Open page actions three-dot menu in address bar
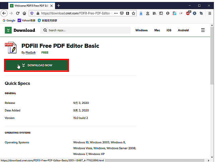 [116, 13]
